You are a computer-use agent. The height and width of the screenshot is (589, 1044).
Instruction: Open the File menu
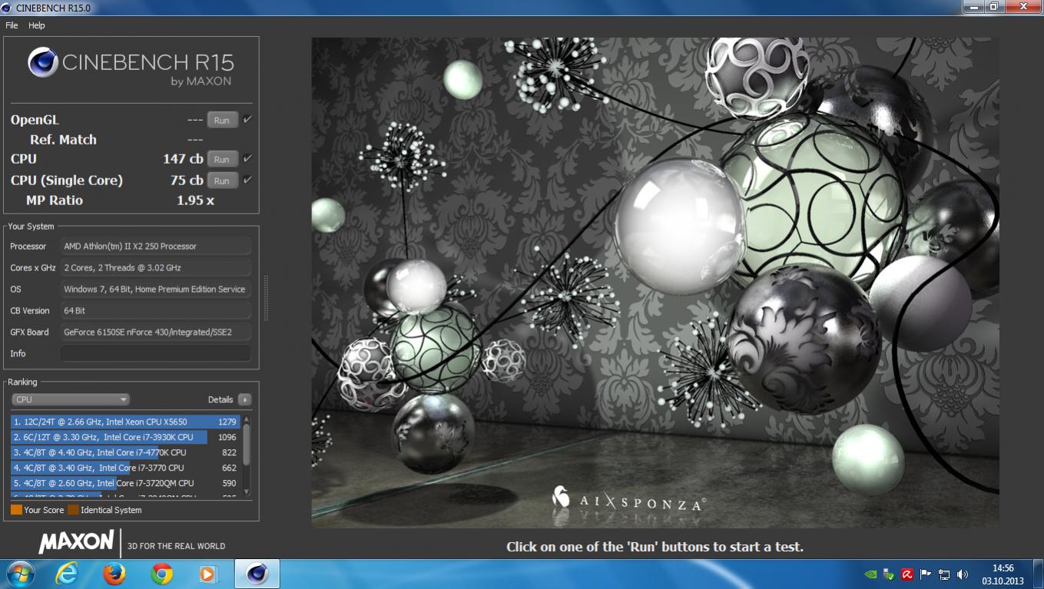pos(12,25)
